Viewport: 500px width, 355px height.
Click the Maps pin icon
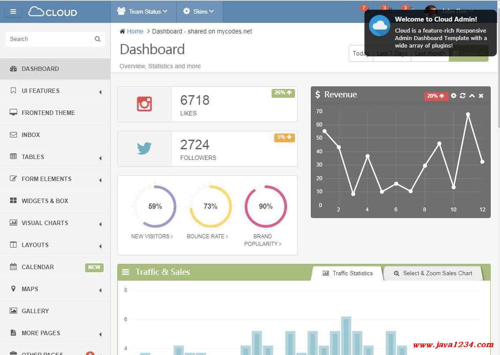point(13,289)
